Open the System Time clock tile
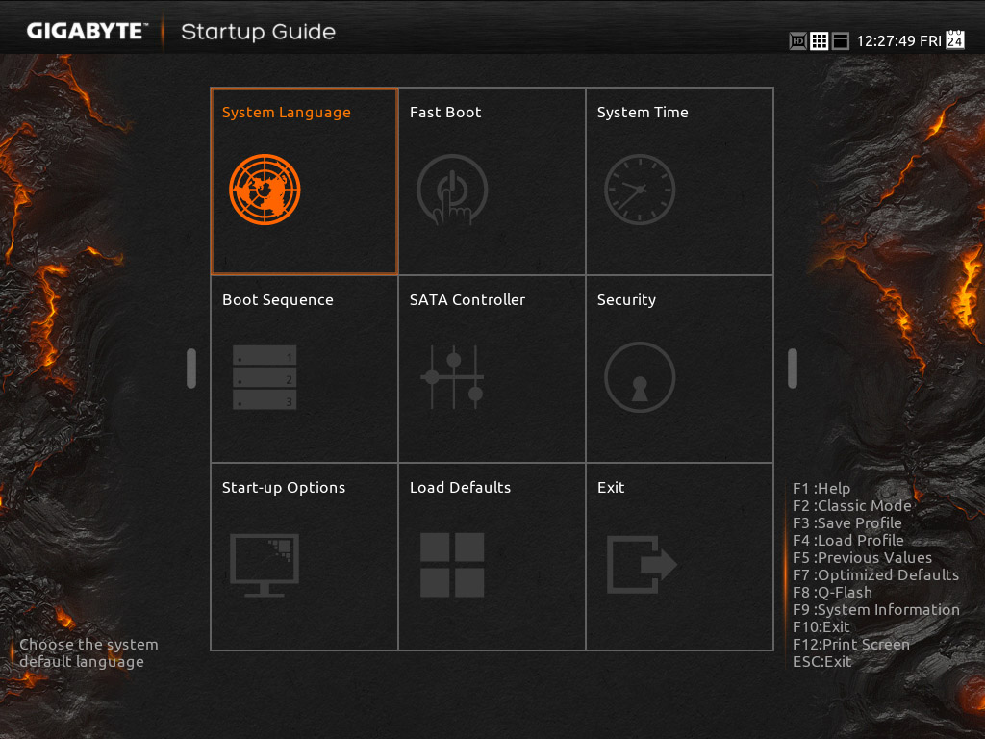 [679, 182]
